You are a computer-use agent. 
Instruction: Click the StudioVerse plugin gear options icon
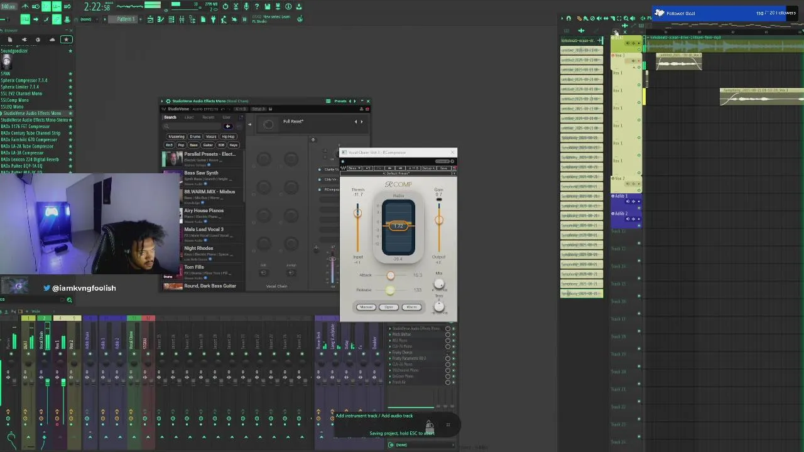[x=168, y=101]
